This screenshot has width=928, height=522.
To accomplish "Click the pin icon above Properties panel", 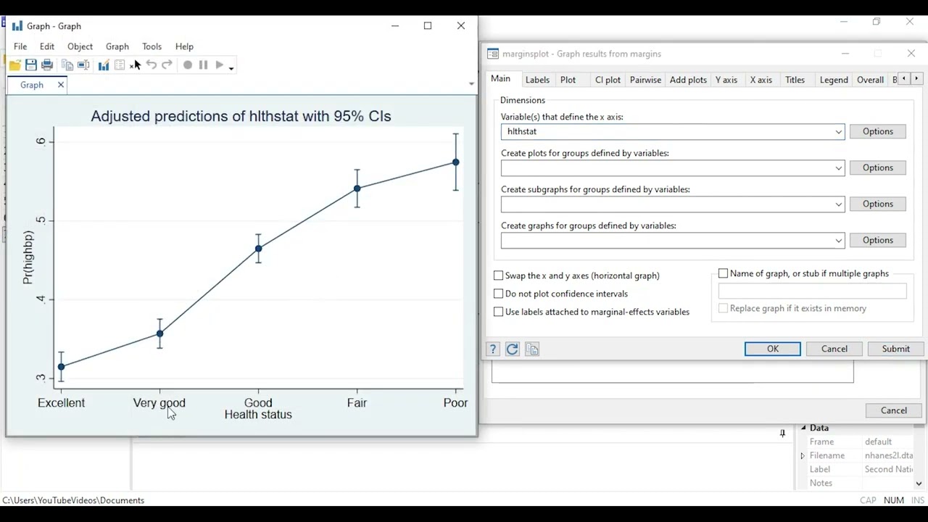I will coord(782,434).
